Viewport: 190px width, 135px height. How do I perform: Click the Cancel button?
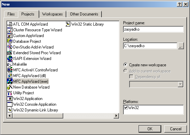pyautogui.click(x=175, y=129)
